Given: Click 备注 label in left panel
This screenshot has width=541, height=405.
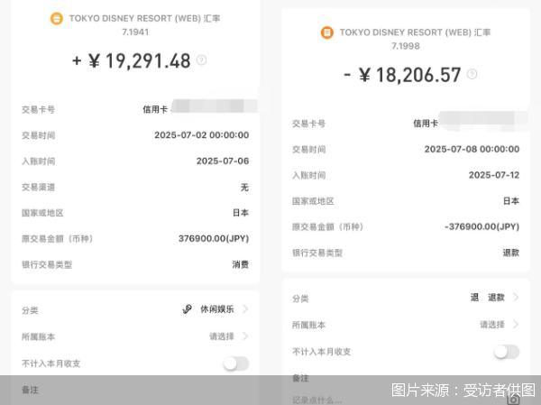Looking at the screenshot, I should tap(30, 391).
